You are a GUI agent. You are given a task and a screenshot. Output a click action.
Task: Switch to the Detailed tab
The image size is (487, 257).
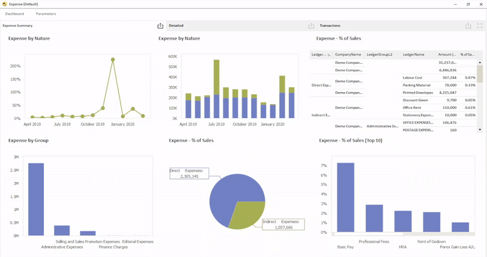click(176, 26)
